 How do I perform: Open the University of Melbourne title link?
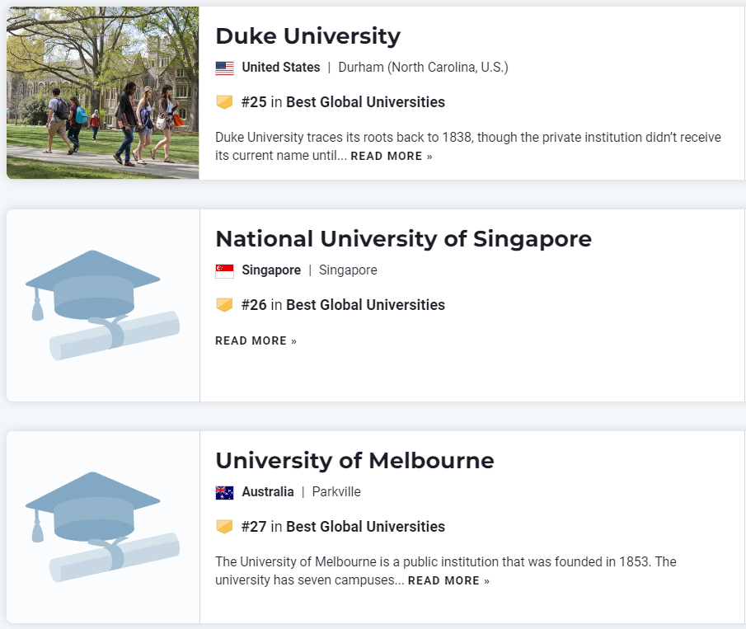click(x=354, y=460)
